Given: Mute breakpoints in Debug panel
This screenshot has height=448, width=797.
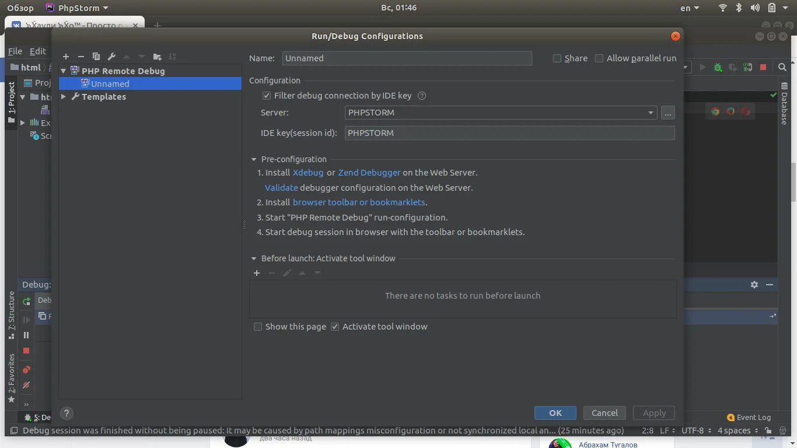Looking at the screenshot, I should (x=26, y=385).
